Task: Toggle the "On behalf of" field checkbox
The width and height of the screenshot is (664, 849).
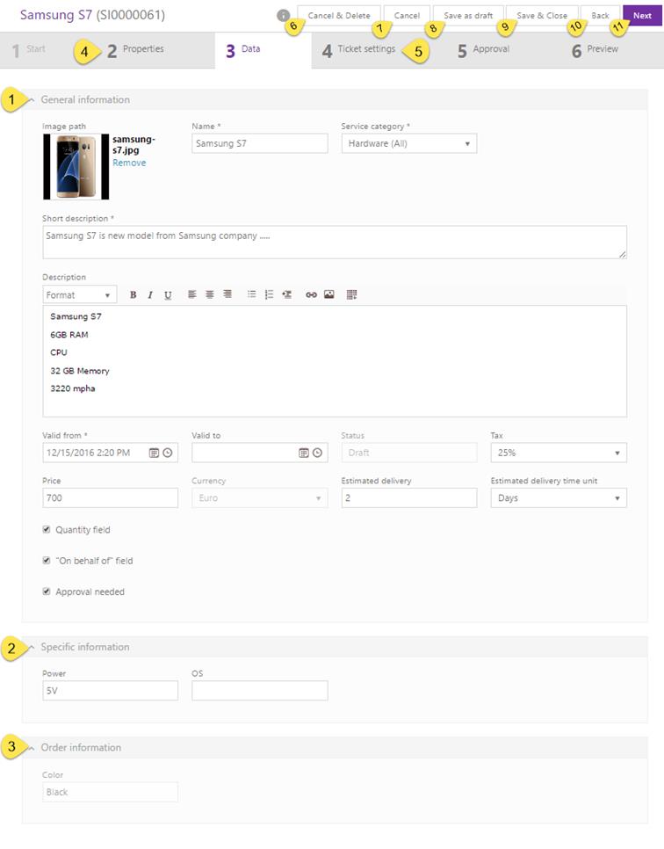Action: click(x=47, y=560)
